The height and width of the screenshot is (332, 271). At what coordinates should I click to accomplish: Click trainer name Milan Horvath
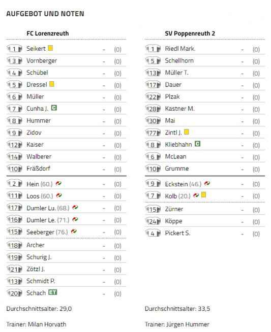click(x=47, y=324)
